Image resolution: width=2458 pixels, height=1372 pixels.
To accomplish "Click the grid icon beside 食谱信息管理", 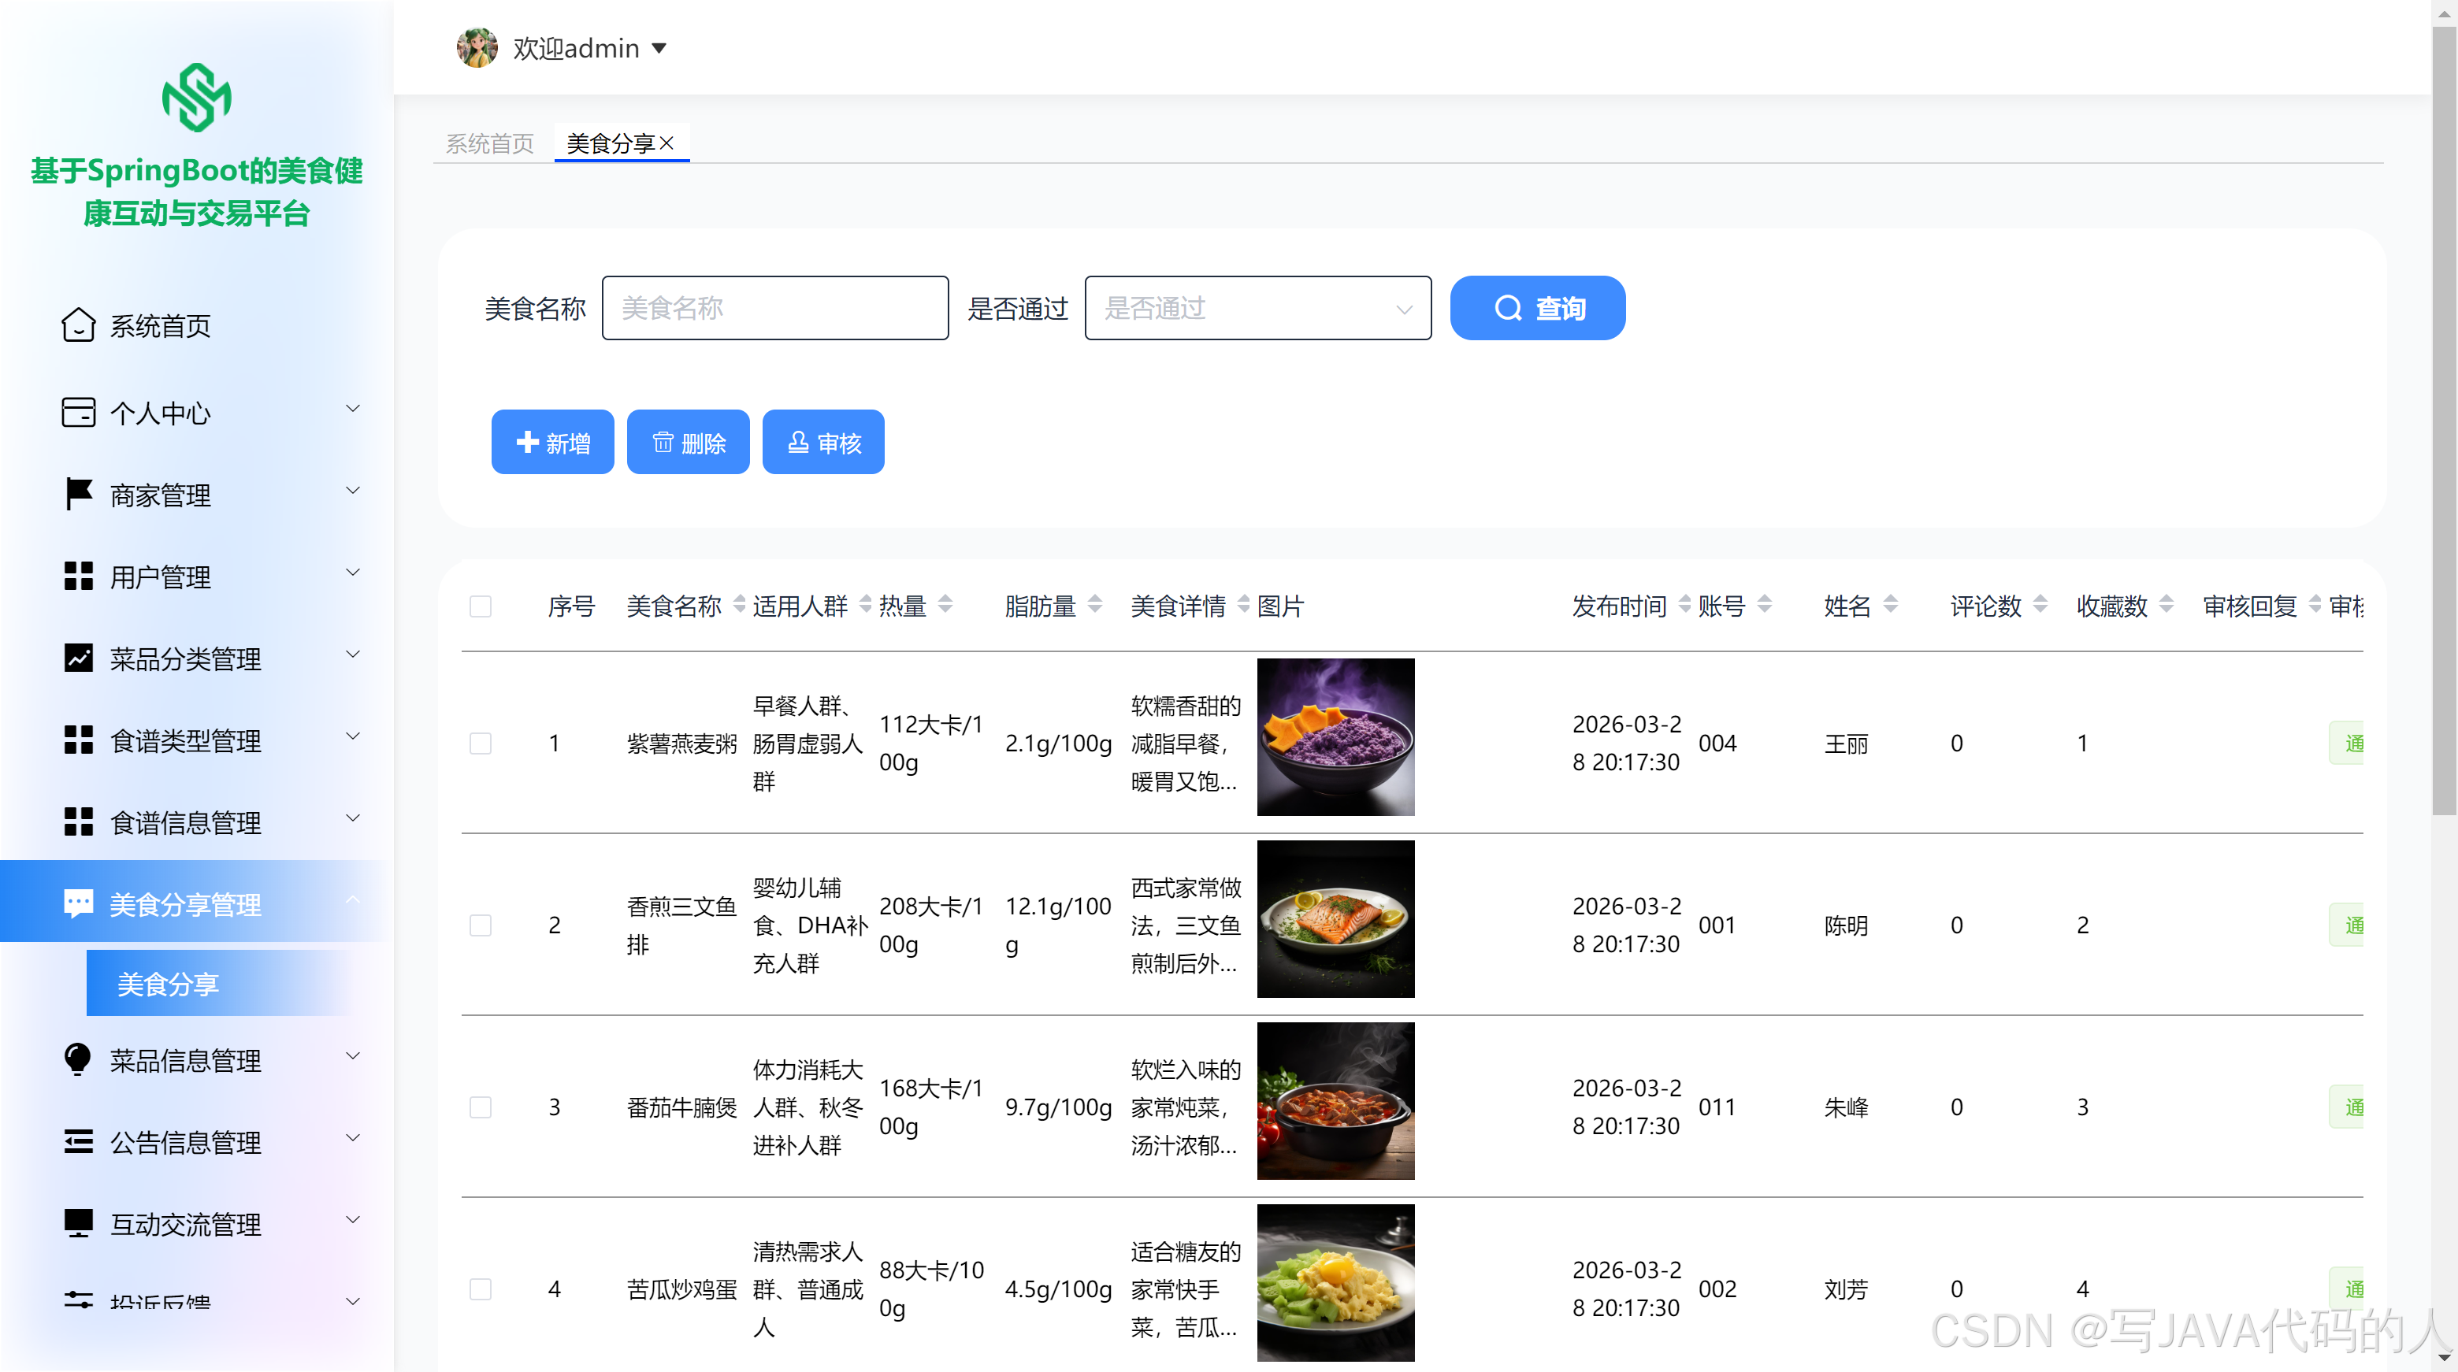I will tap(78, 822).
